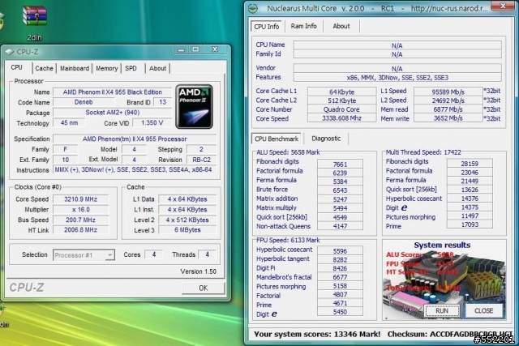
Task: Click the CLOSE button in Nuclearus
Action: 483,310
